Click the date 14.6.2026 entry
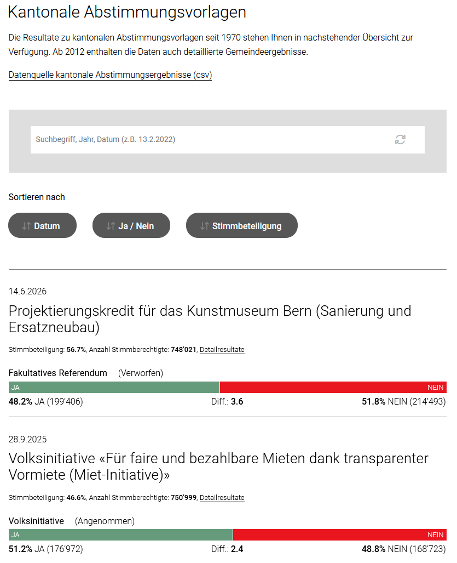Viewport: 457px width, 563px height. point(27,291)
